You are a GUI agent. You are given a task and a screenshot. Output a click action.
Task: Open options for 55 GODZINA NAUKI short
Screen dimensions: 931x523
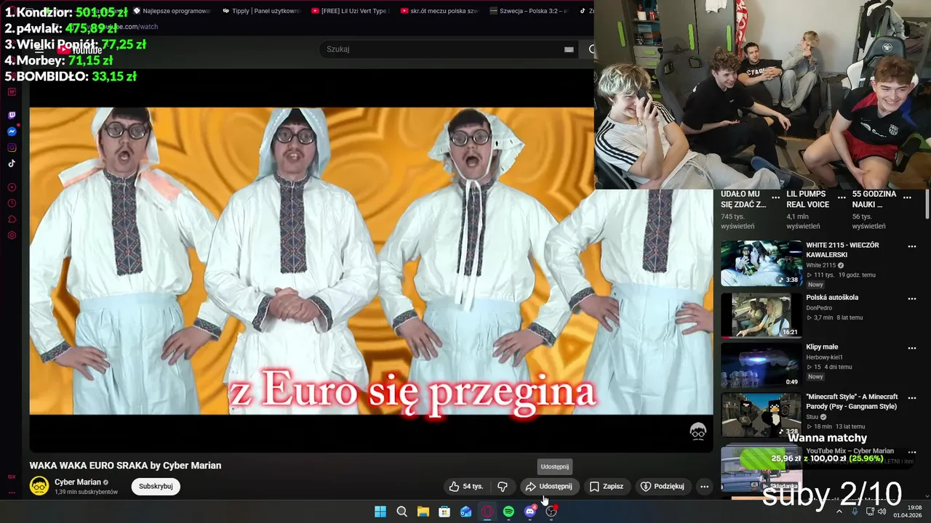point(907,198)
